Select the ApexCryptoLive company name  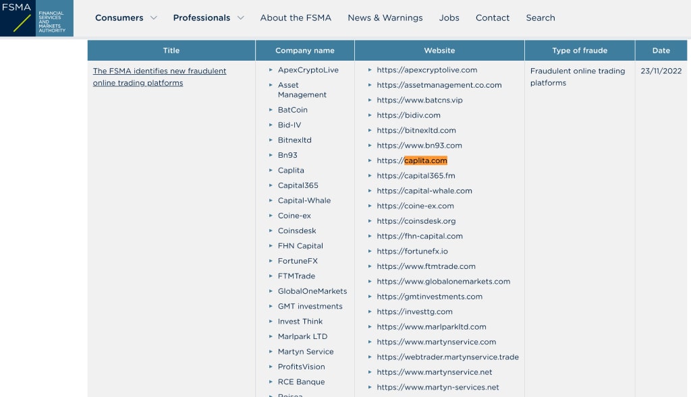pyautogui.click(x=308, y=70)
